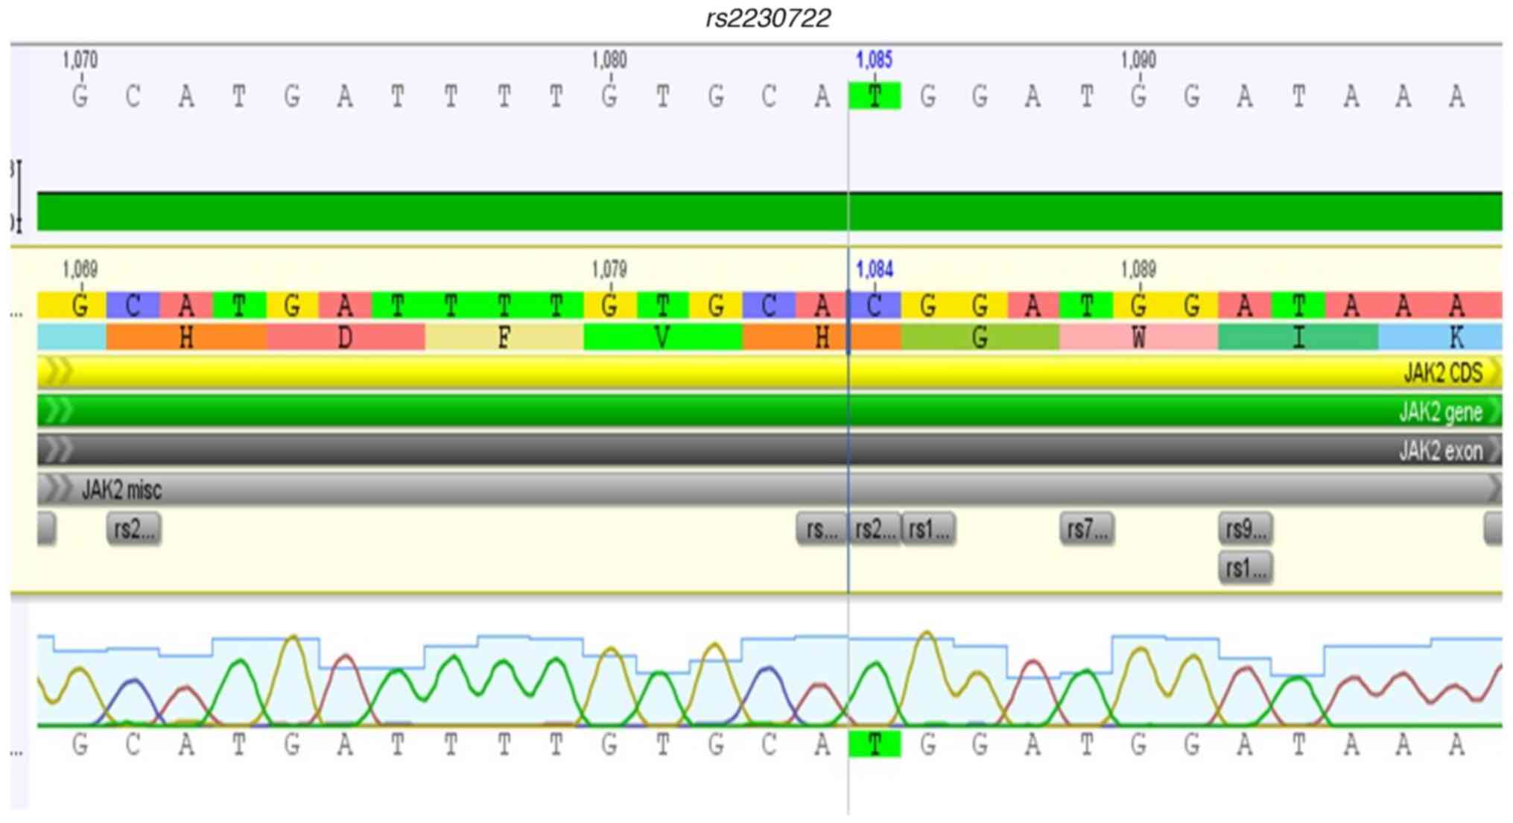Click the rs7... SNP annotation tag

[x=1086, y=529]
